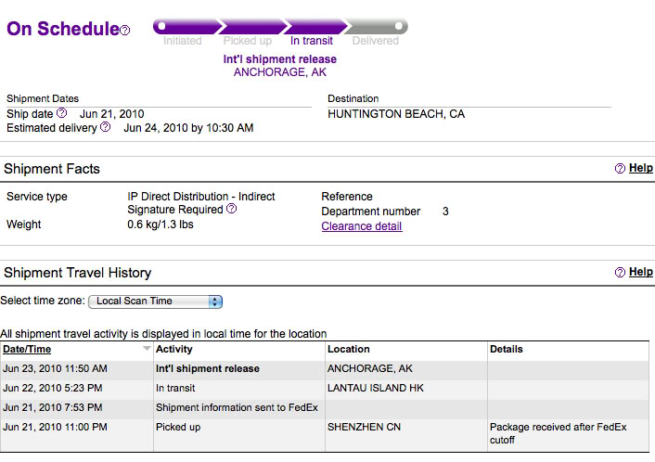Open the Ship date help tooltip icon
Screen dimensions: 655x462
coord(62,113)
